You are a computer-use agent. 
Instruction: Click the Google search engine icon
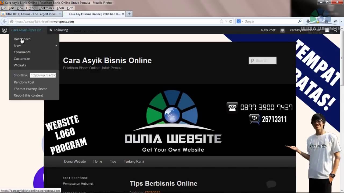pos(239,21)
